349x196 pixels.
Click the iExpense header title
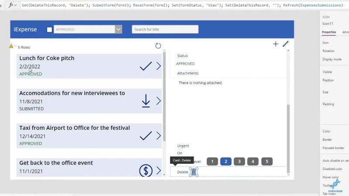coord(25,29)
